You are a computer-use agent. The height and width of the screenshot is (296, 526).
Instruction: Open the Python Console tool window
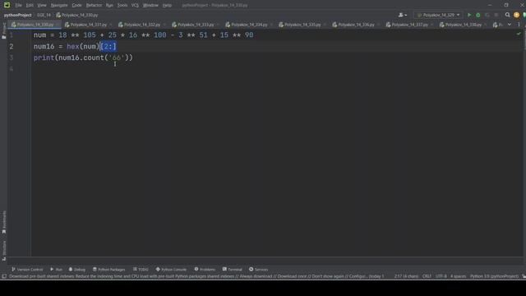(x=171, y=269)
